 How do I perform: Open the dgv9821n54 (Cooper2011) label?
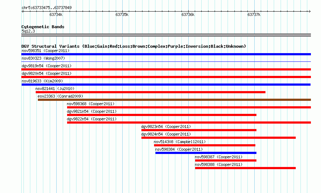click(x=92, y=111)
